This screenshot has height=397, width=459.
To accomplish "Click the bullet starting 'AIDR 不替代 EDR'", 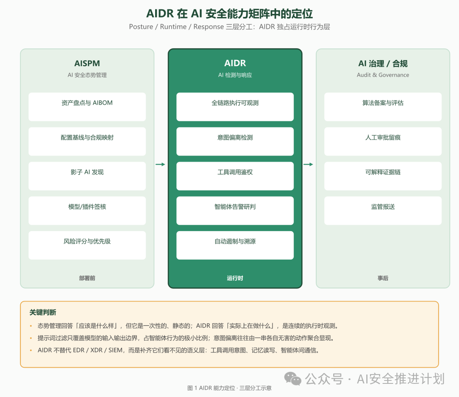I will [x=178, y=350].
